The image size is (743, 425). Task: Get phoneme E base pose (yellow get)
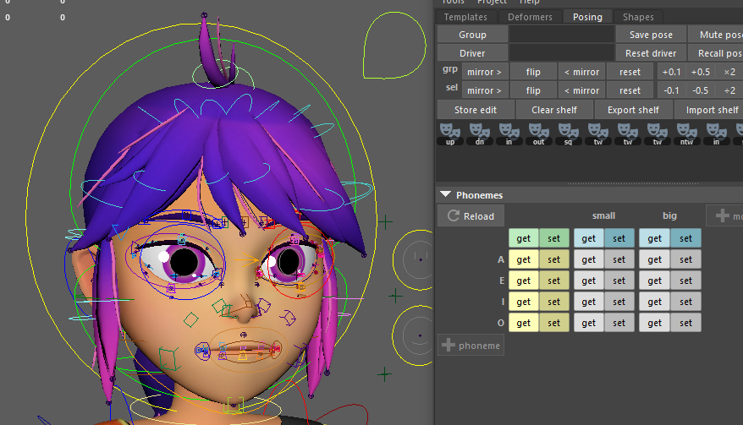point(524,281)
